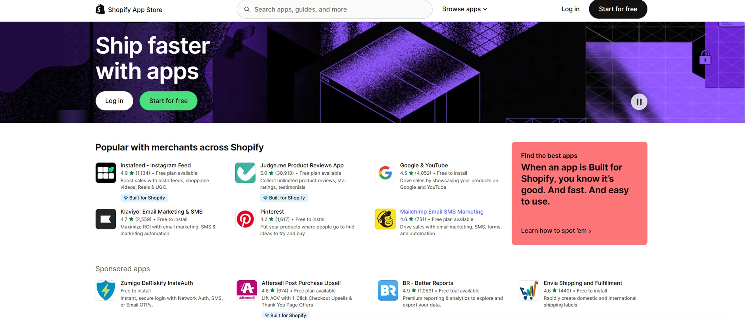Click the search apps input field

(337, 9)
